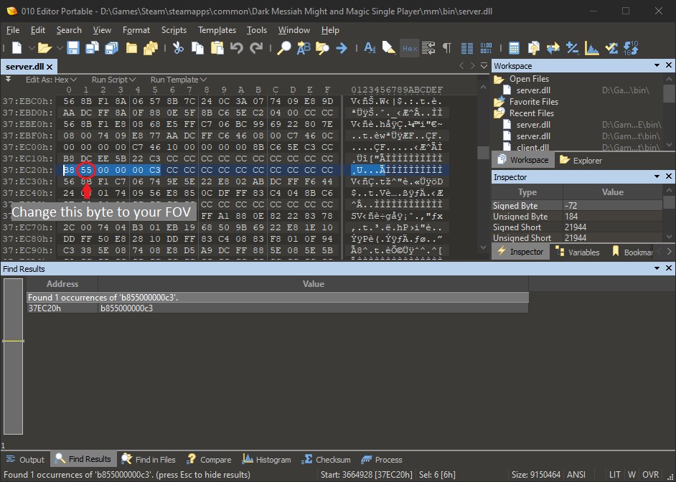Click the Redo arrow icon

tap(256, 48)
